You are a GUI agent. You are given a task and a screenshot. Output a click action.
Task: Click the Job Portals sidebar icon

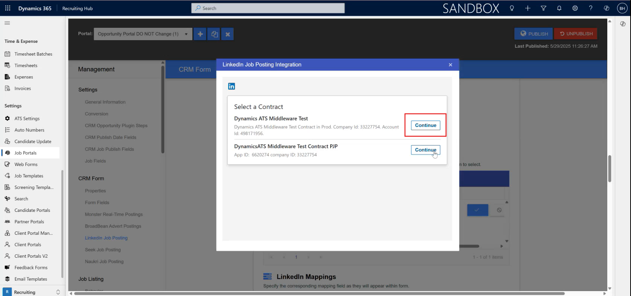pos(7,153)
